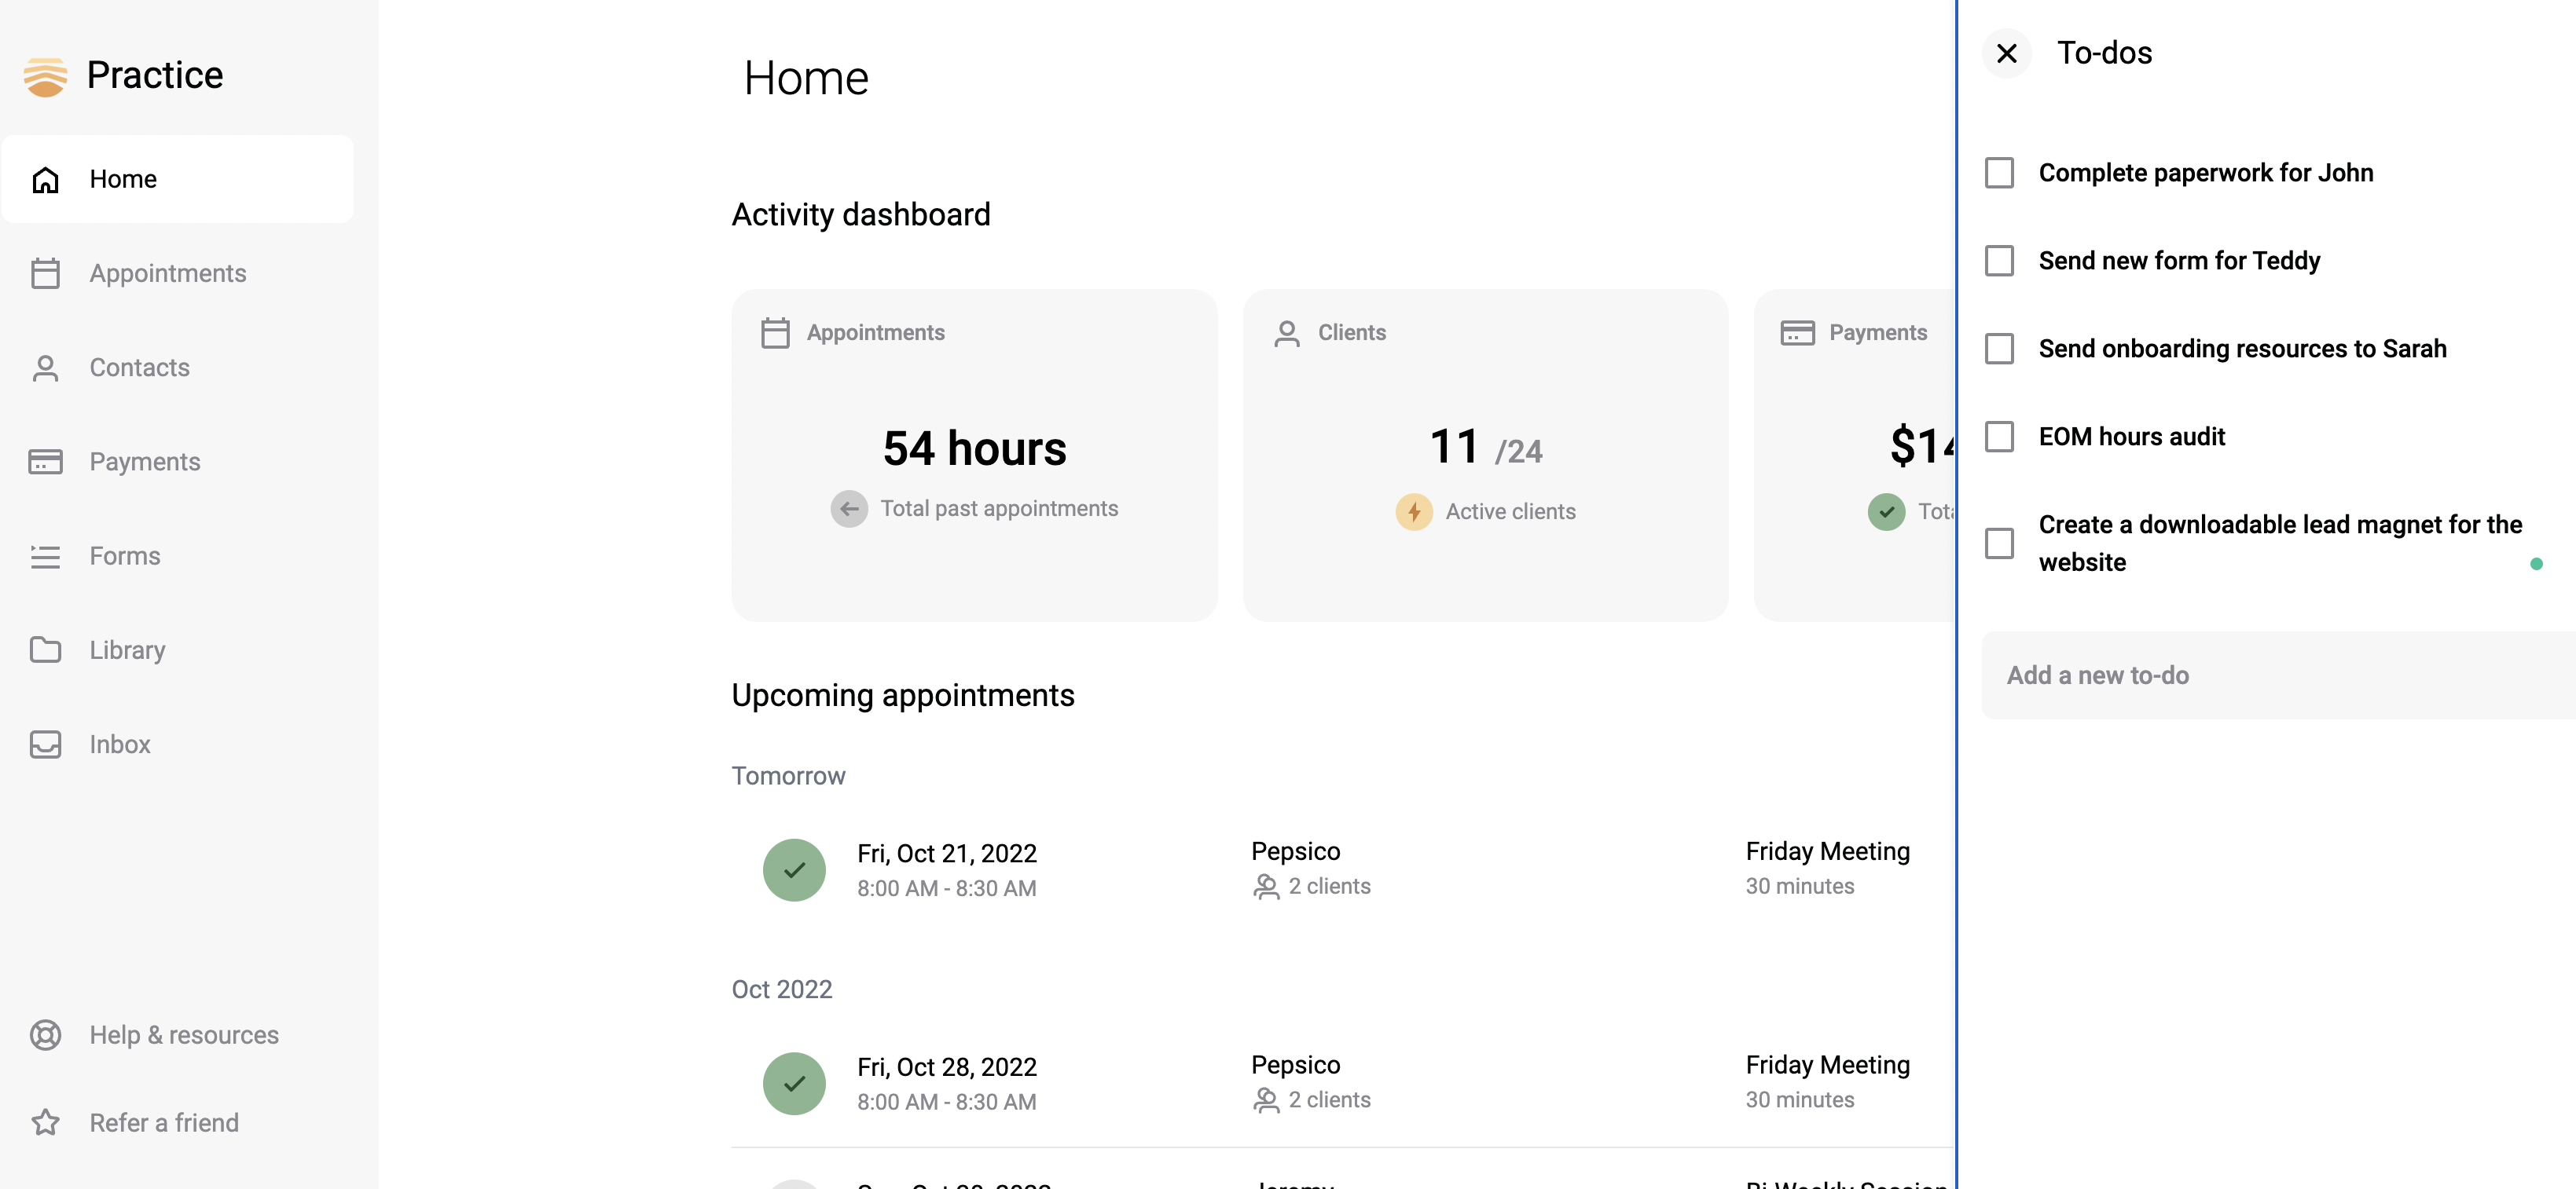Screen dimensions: 2576x1189
Task: Click the Practice logo icon
Action: pyautogui.click(x=45, y=76)
